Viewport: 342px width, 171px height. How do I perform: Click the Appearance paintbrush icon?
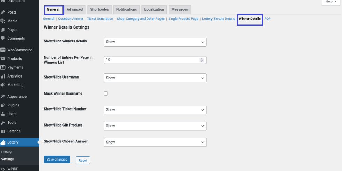[3, 97]
